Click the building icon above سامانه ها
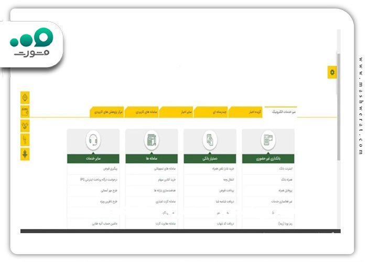The width and height of the screenshot is (367, 262). coord(152,140)
